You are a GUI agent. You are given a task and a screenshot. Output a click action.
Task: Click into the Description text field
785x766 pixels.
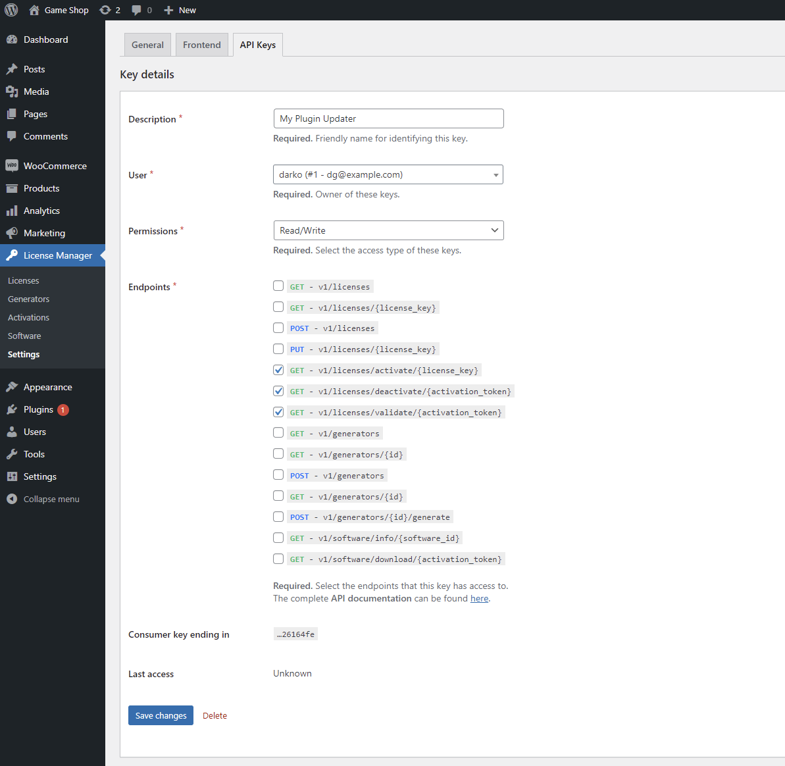click(x=388, y=118)
